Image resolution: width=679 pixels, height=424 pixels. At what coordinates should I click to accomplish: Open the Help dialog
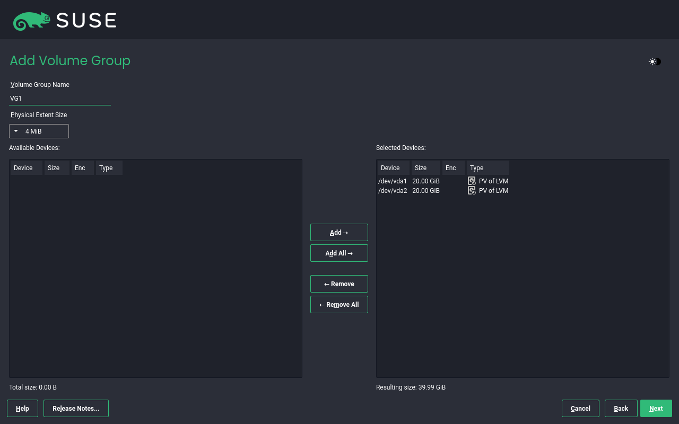pyautogui.click(x=22, y=409)
